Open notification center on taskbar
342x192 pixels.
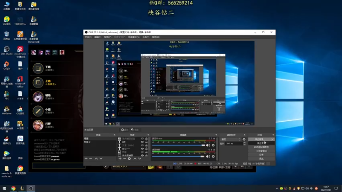click(336, 189)
